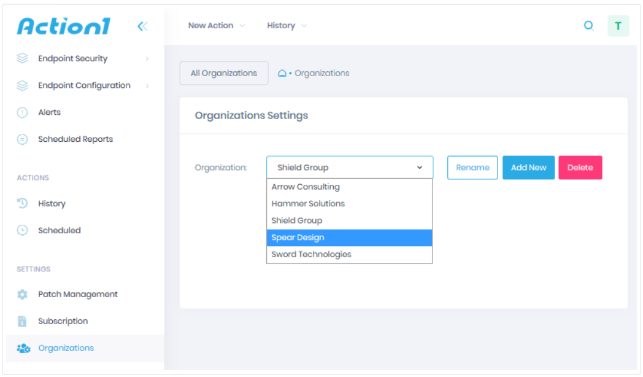The width and height of the screenshot is (643, 377).
Task: Click the Scheduled Reports icon
Action: pyautogui.click(x=22, y=139)
